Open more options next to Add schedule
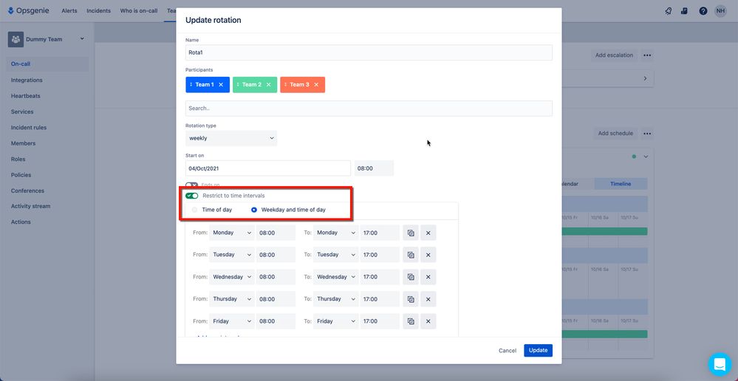The width and height of the screenshot is (738, 381). tap(647, 134)
